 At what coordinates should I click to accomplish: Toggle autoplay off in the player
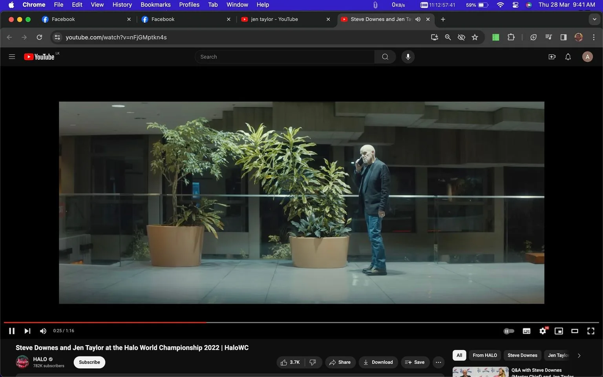point(509,331)
